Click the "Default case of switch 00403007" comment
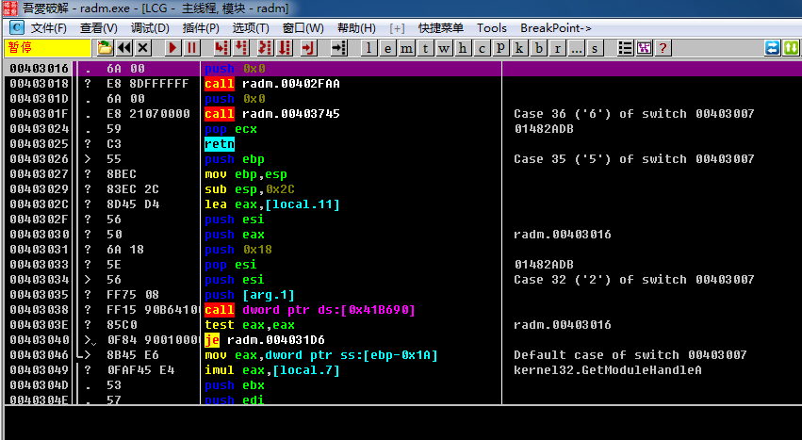Screen dimensions: 802x440 [x=630, y=355]
